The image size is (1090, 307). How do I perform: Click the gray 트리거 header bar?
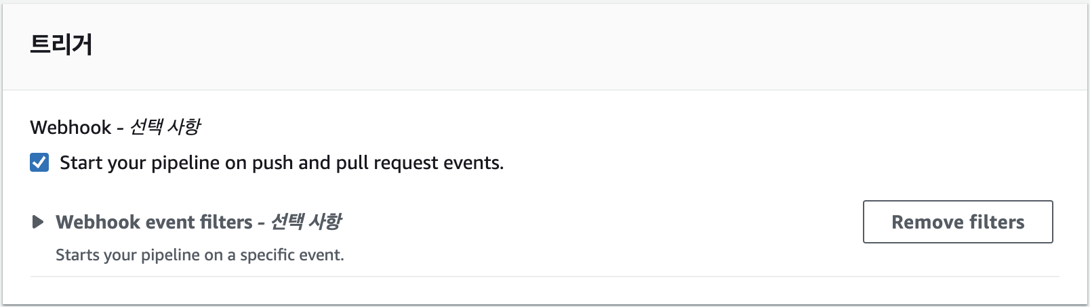click(x=545, y=46)
